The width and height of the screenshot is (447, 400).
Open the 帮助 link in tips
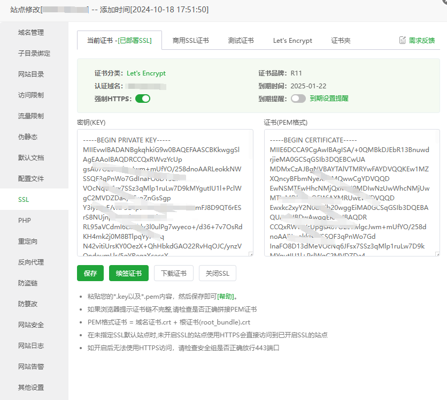(226, 296)
